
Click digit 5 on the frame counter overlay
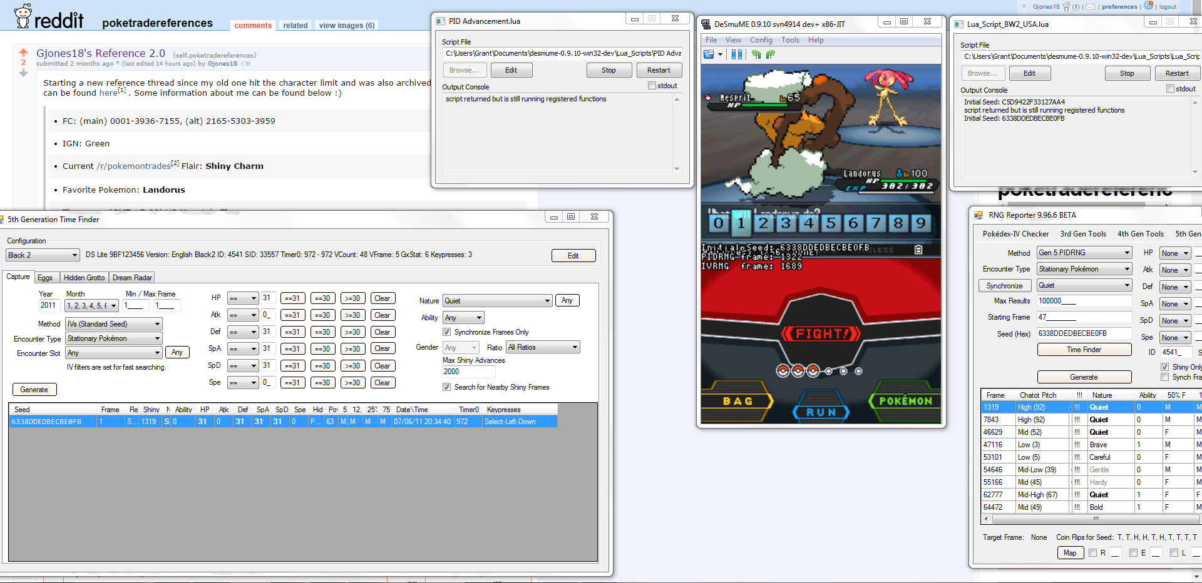(831, 223)
